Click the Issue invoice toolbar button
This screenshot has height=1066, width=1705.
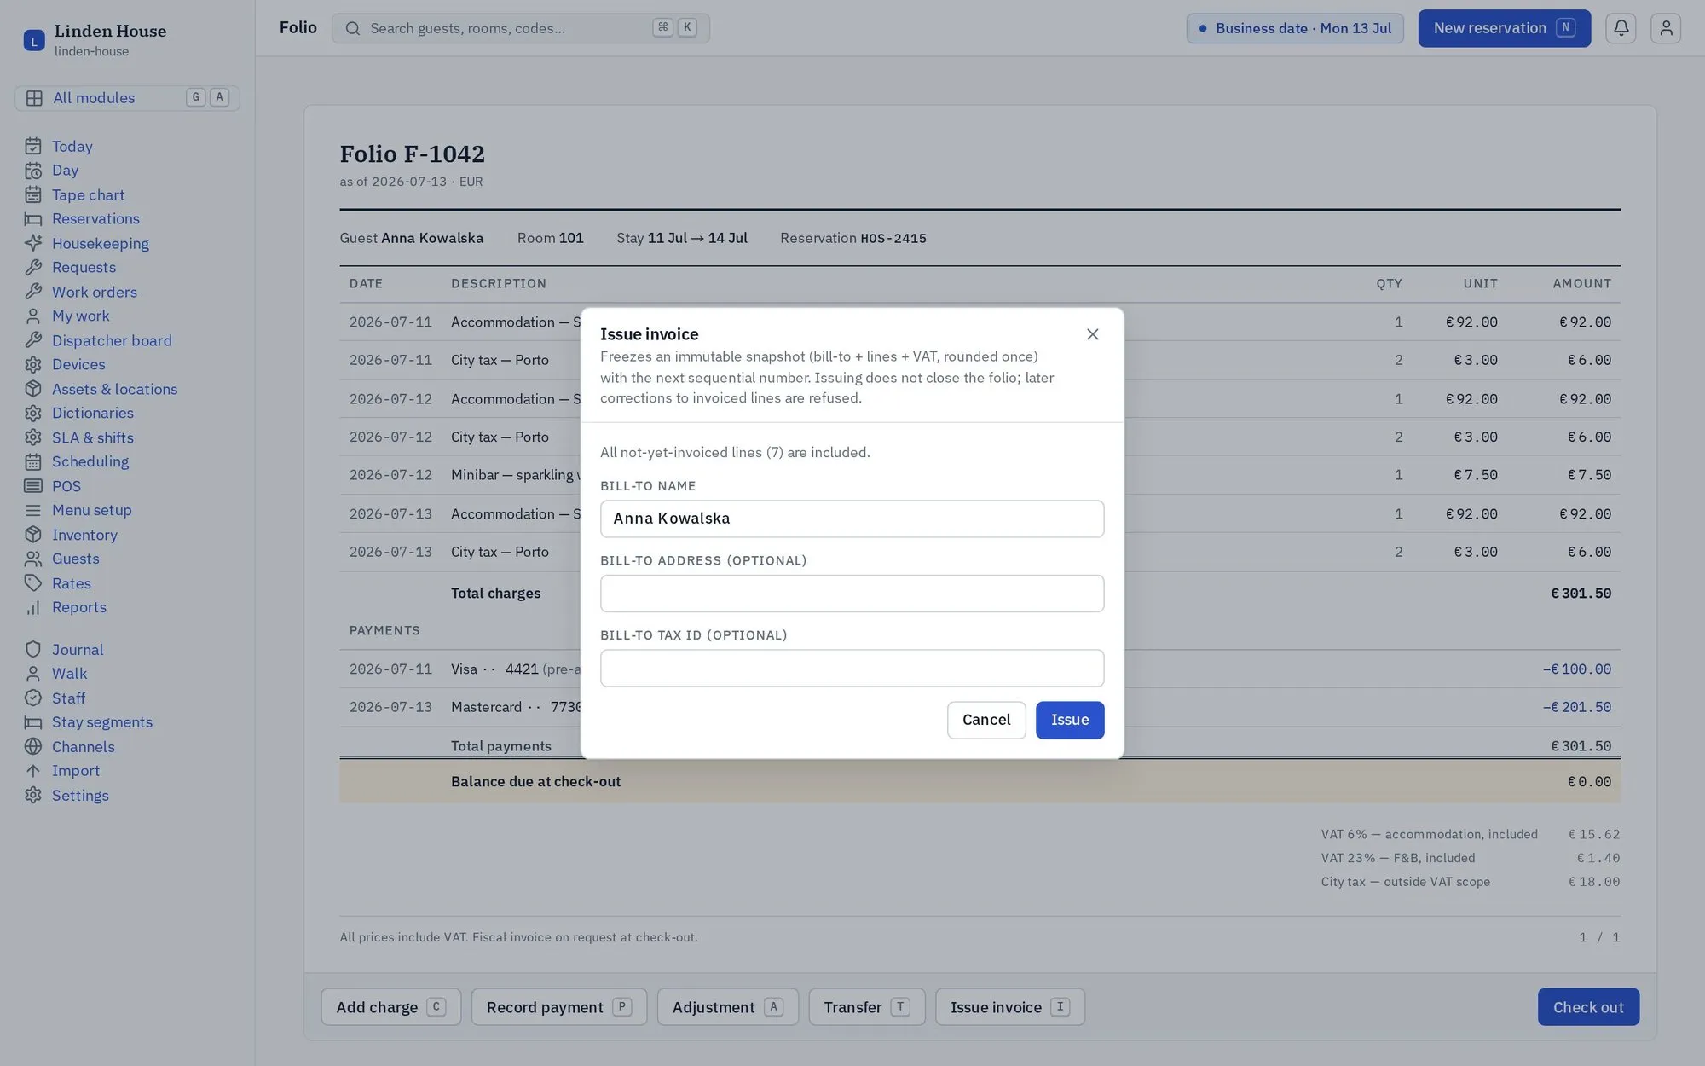click(x=1009, y=1007)
